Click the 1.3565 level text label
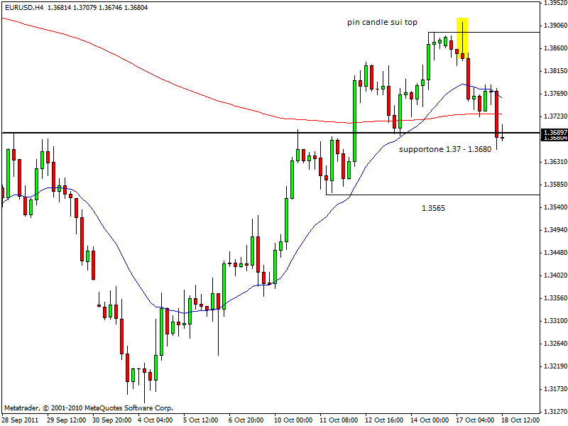This screenshot has height=426, width=568. tap(433, 208)
